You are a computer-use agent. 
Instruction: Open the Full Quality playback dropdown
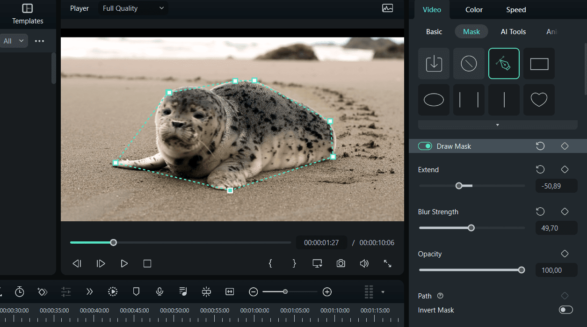133,8
